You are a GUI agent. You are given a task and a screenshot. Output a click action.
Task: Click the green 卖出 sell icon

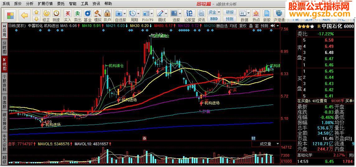click(78, 13)
